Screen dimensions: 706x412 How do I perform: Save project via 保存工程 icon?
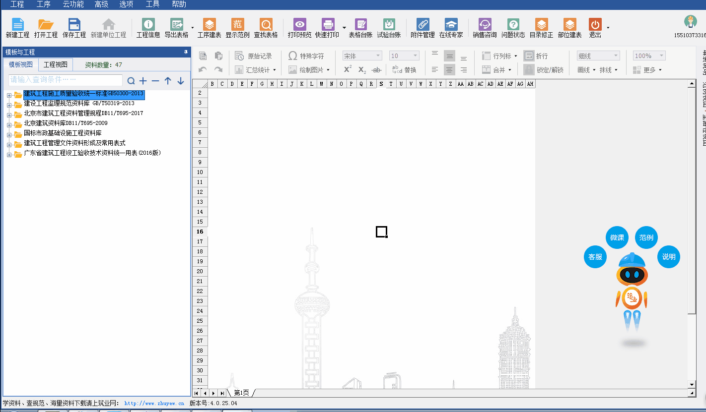coord(74,25)
